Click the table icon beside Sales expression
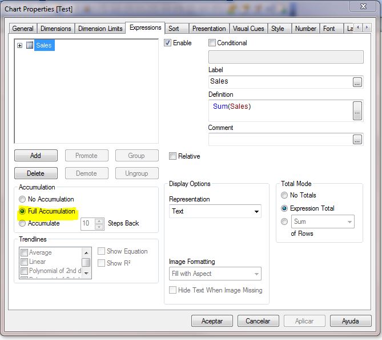382x340 pixels. (30, 45)
